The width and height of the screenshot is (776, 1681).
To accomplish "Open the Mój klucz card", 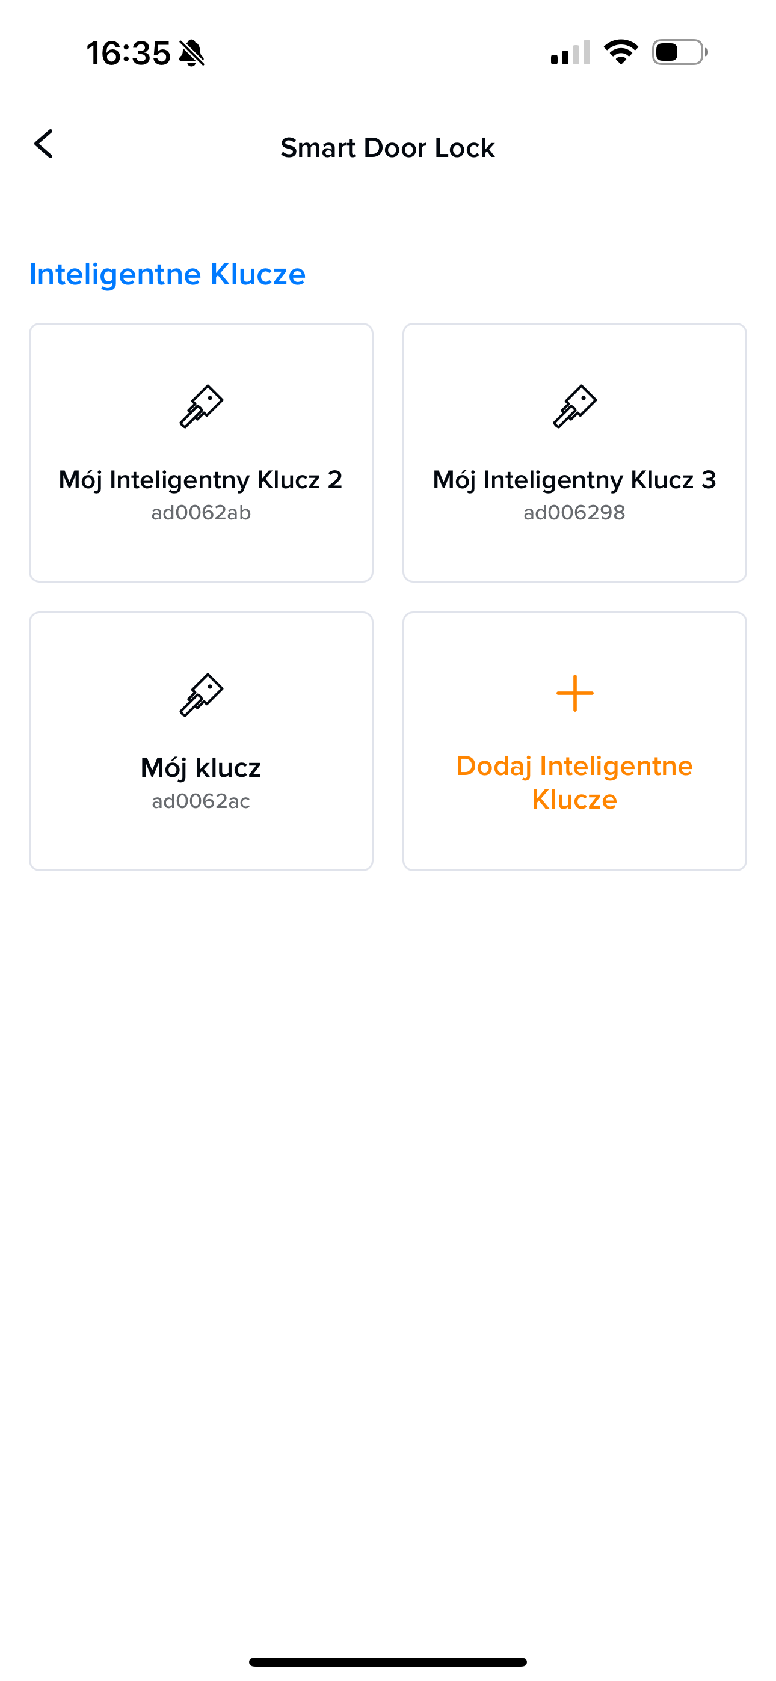I will 201,741.
